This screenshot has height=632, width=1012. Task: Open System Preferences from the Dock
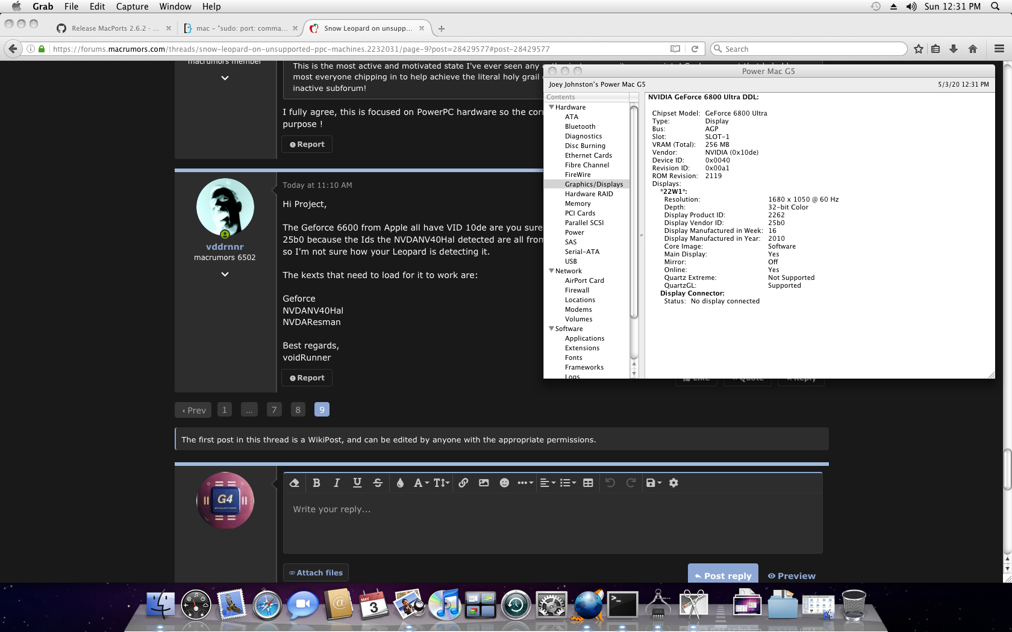[x=552, y=604]
